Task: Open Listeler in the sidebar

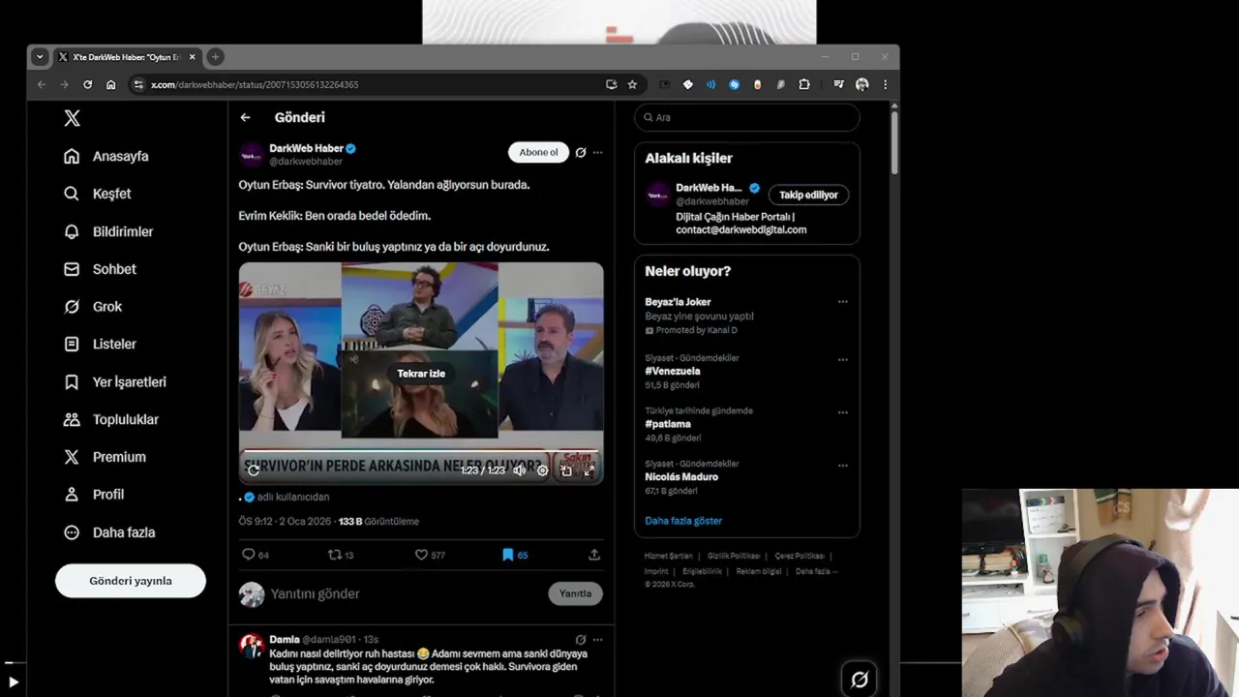Action: pos(100,344)
